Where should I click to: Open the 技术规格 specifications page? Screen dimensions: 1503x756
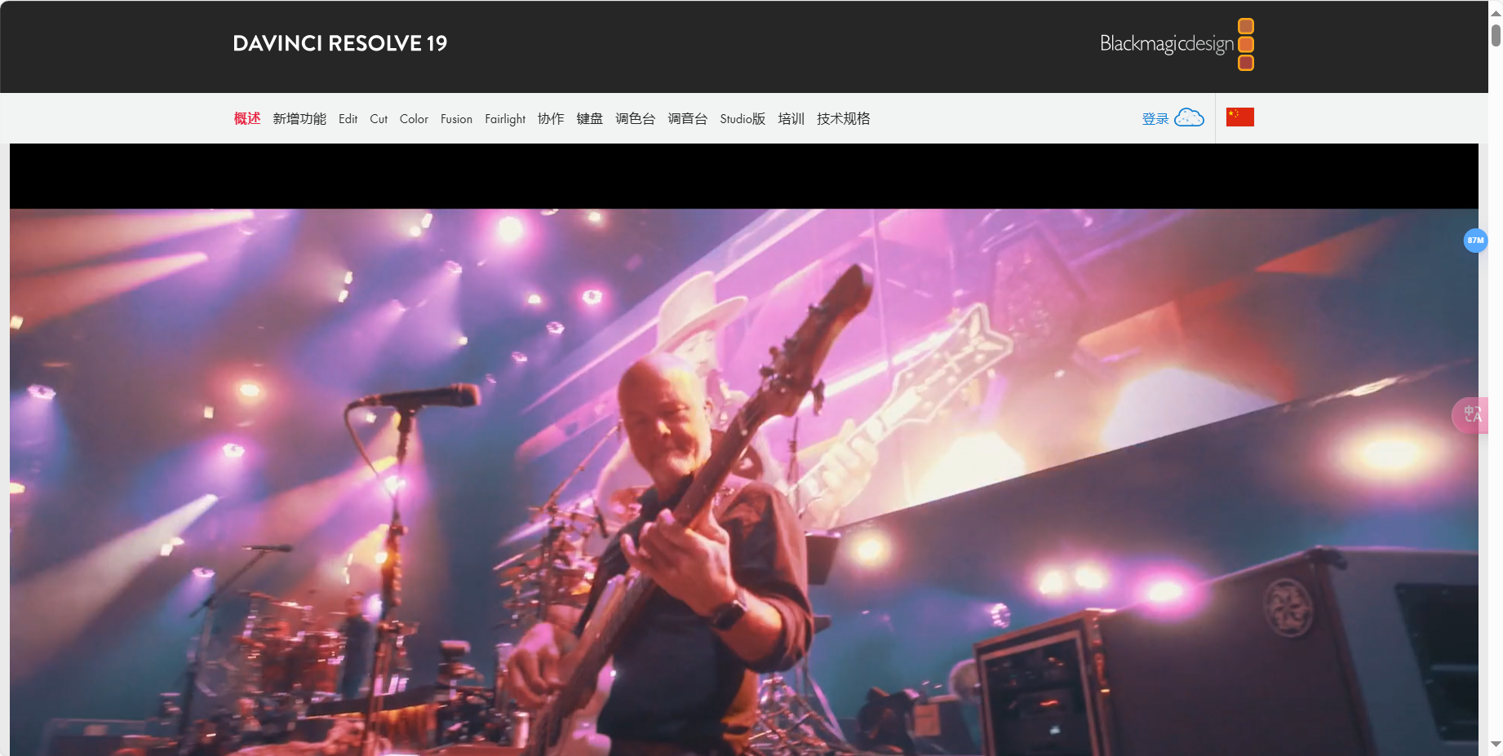843,118
